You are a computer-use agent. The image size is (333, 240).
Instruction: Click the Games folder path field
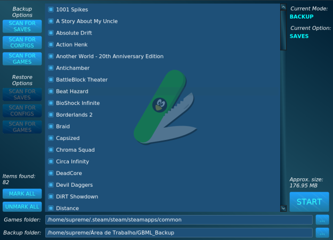178,219
